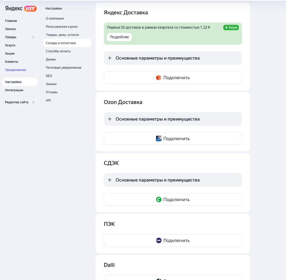Click promo text about первые 50 доставок
Viewport: 286px width, 280px height.
coord(159,27)
